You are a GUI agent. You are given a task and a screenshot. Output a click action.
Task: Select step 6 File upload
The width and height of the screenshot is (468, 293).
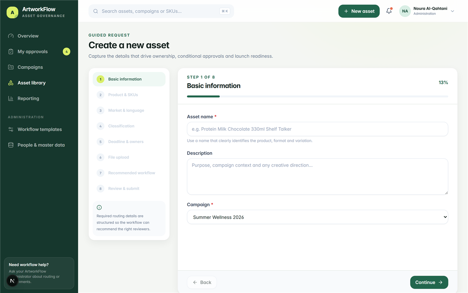click(129, 157)
